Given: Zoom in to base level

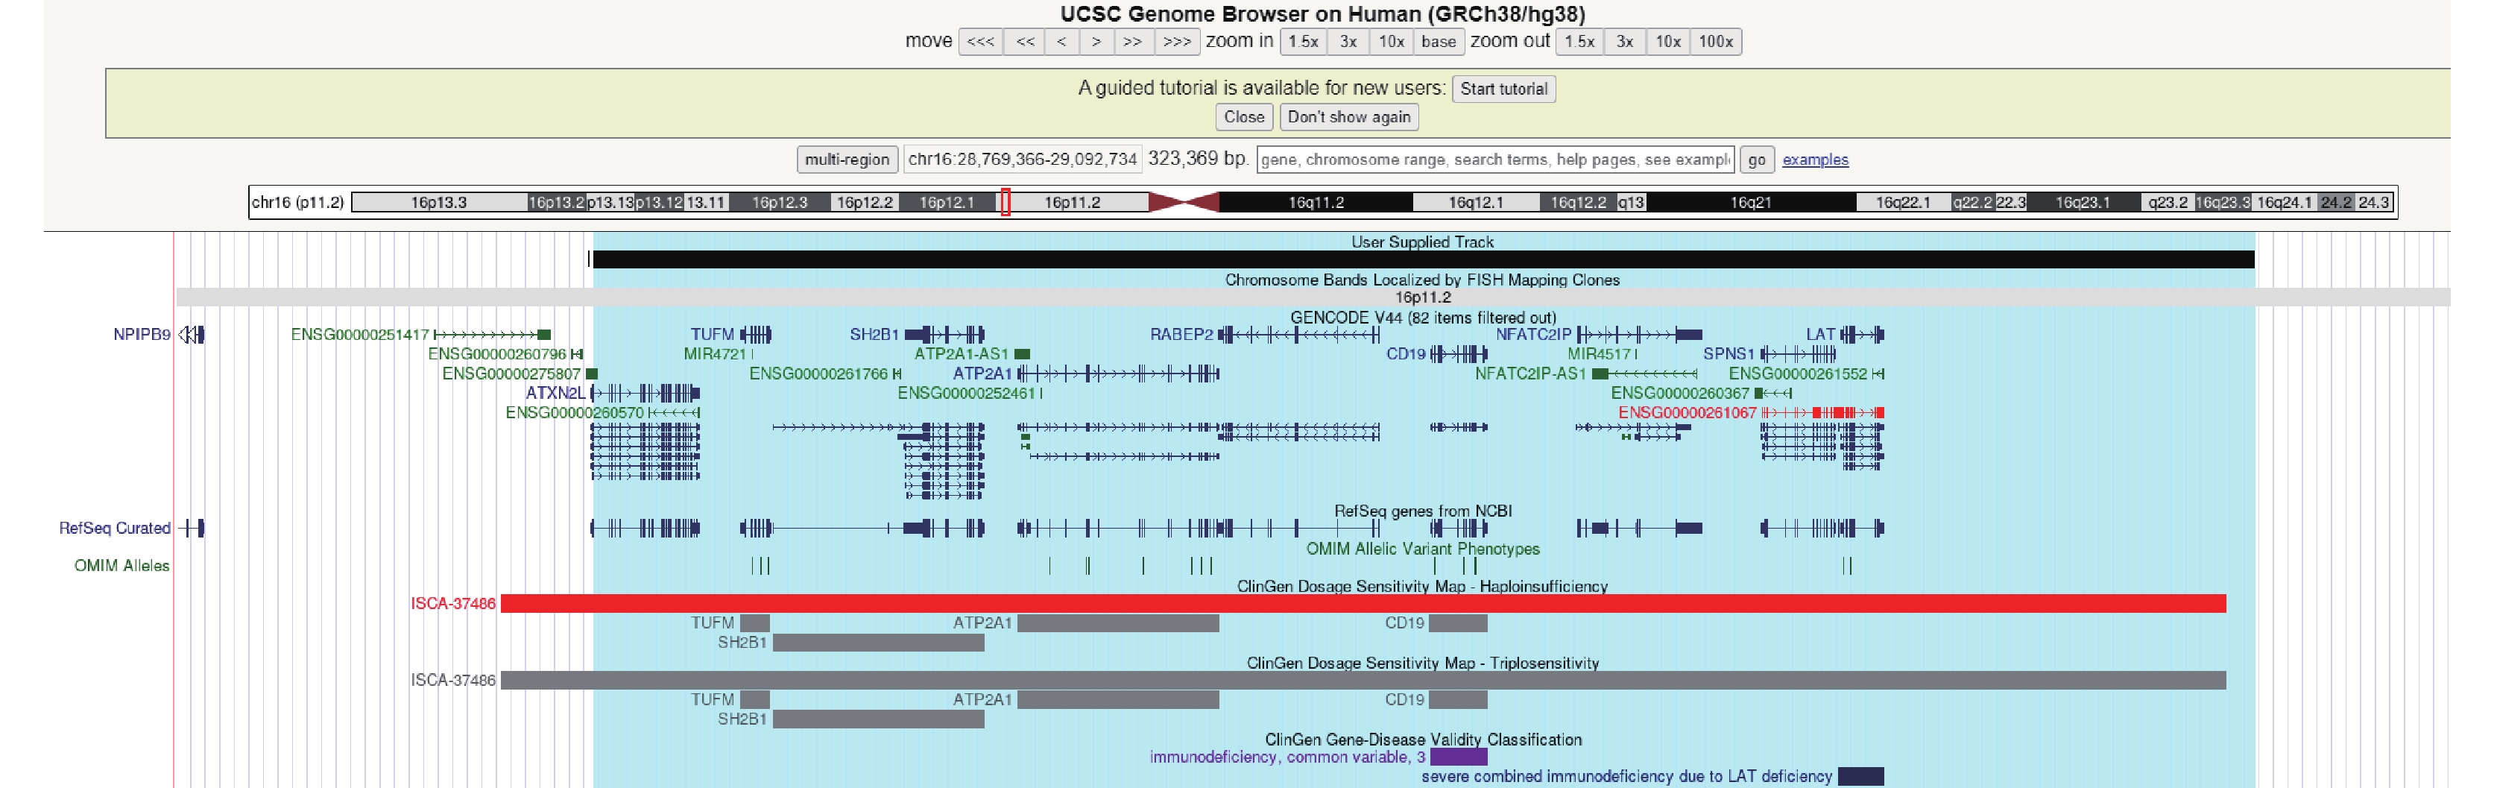Looking at the screenshot, I should click(1438, 42).
